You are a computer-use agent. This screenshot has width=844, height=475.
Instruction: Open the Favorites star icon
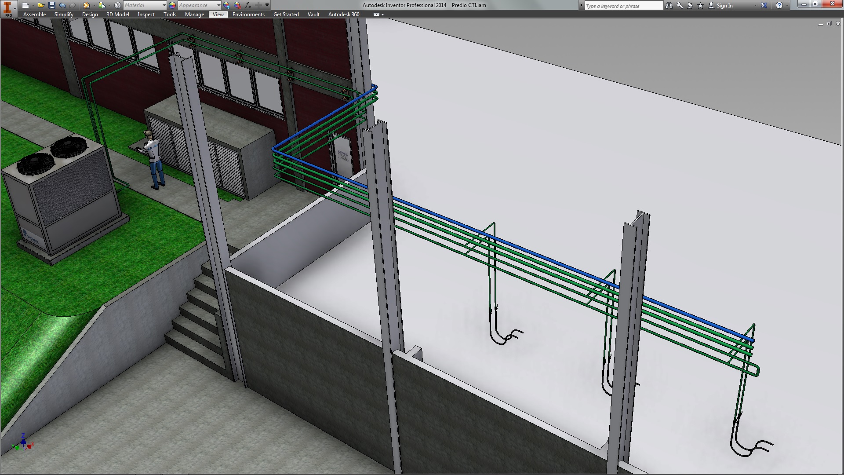pos(700,6)
